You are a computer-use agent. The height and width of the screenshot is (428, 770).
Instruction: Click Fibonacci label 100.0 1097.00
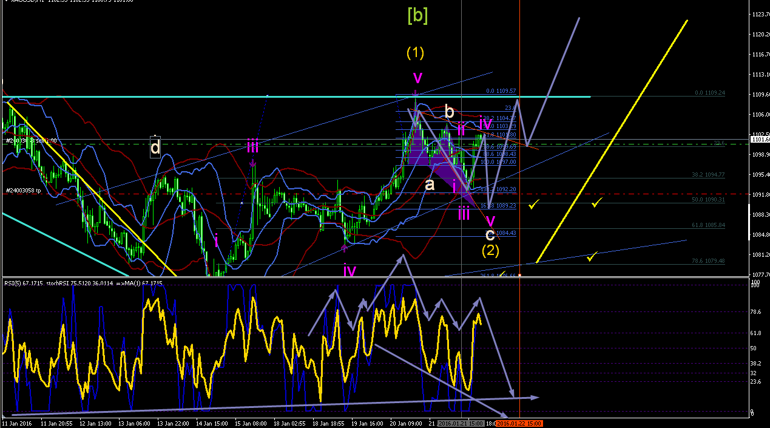point(498,162)
